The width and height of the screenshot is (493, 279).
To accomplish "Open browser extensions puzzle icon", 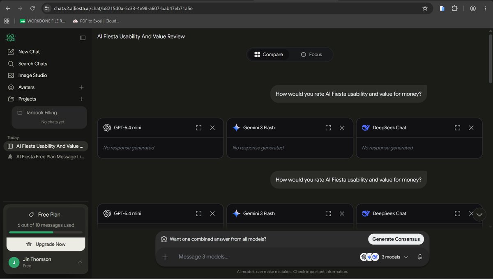I will point(454,8).
